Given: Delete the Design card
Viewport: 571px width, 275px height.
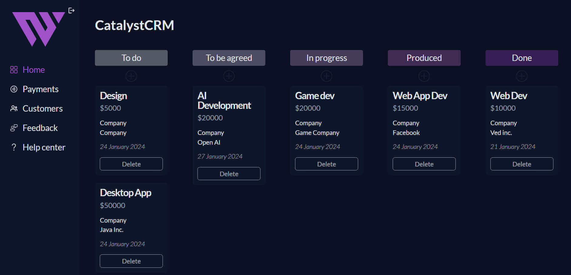Looking at the screenshot, I should pyautogui.click(x=131, y=164).
